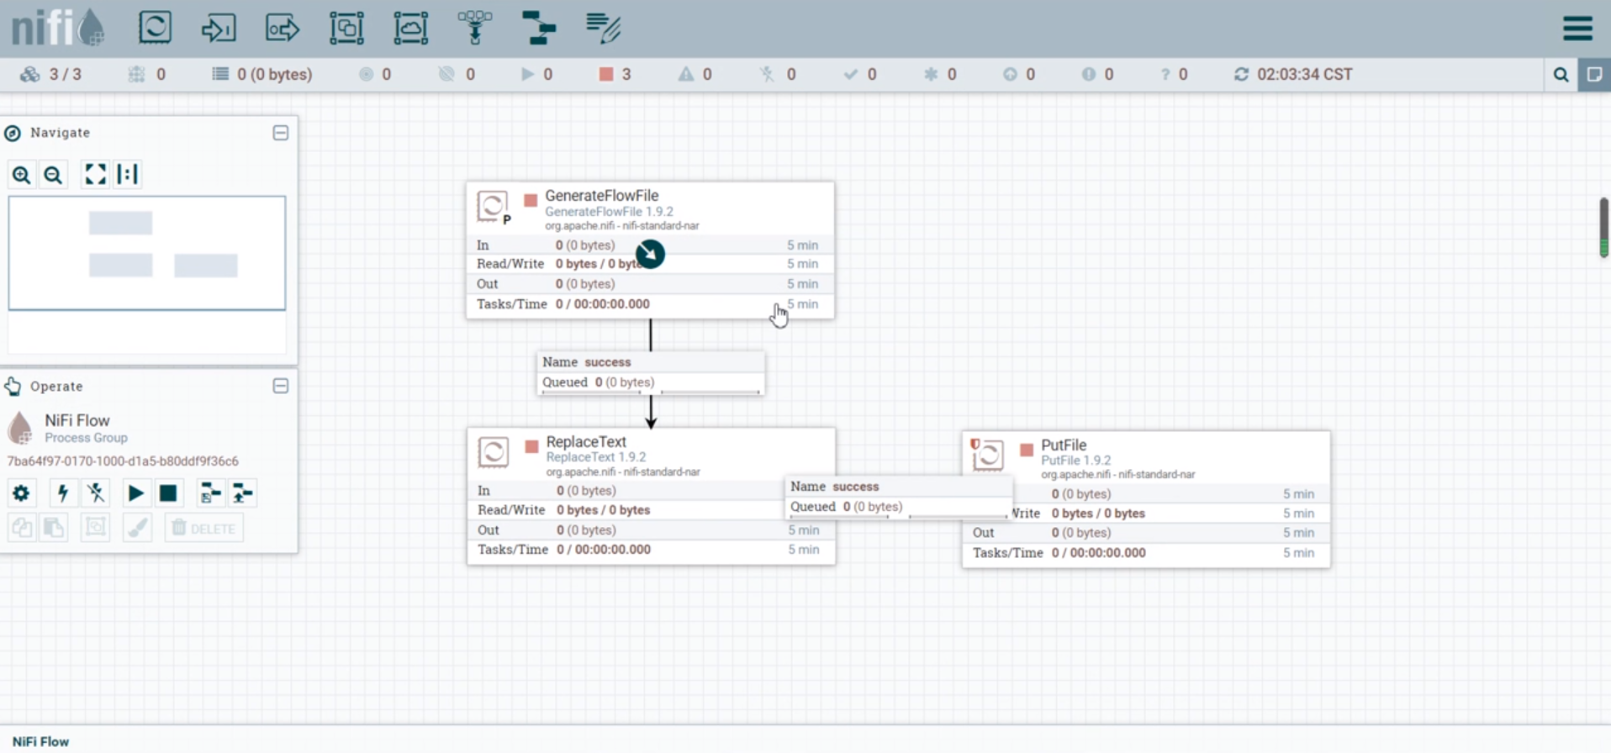Select the Remote Process Group toolbar icon

point(410,28)
